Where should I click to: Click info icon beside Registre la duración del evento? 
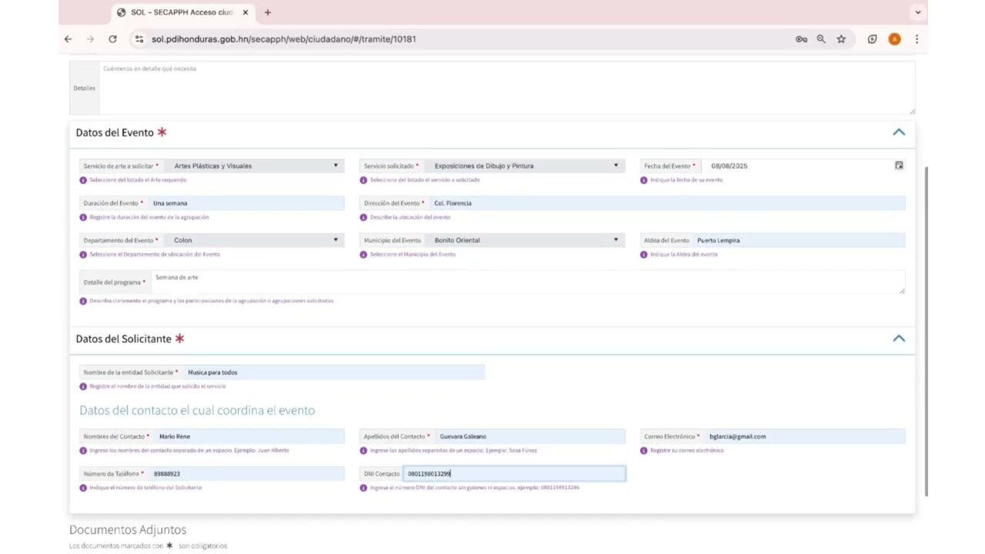(83, 217)
